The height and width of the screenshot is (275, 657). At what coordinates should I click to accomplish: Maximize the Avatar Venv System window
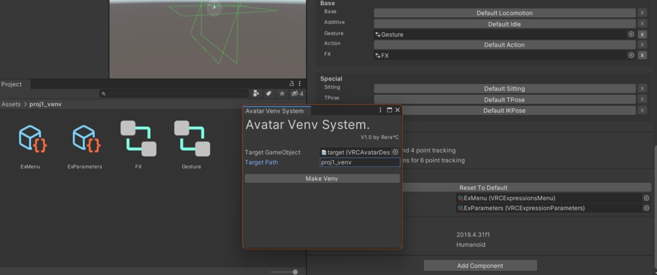pyautogui.click(x=389, y=110)
